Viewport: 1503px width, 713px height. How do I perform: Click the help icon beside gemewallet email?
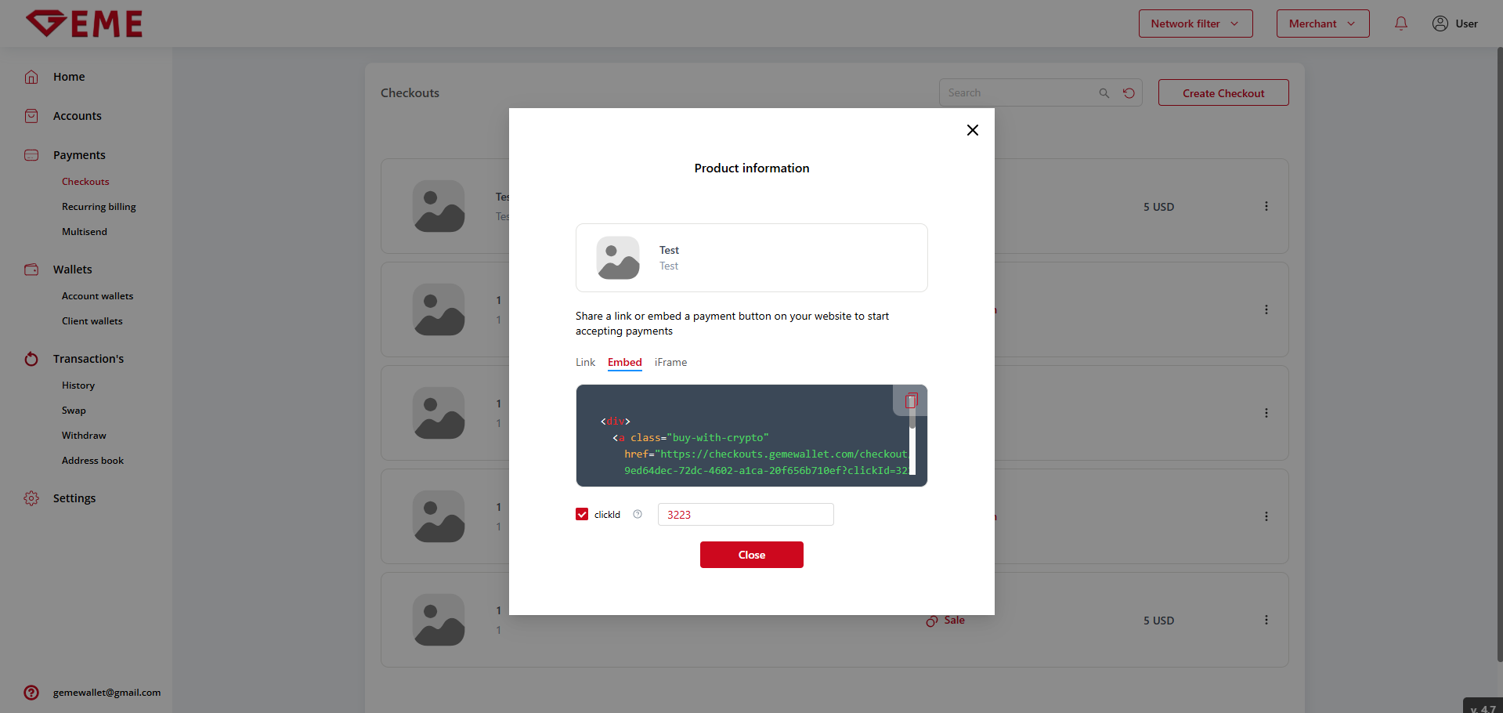[x=31, y=693]
